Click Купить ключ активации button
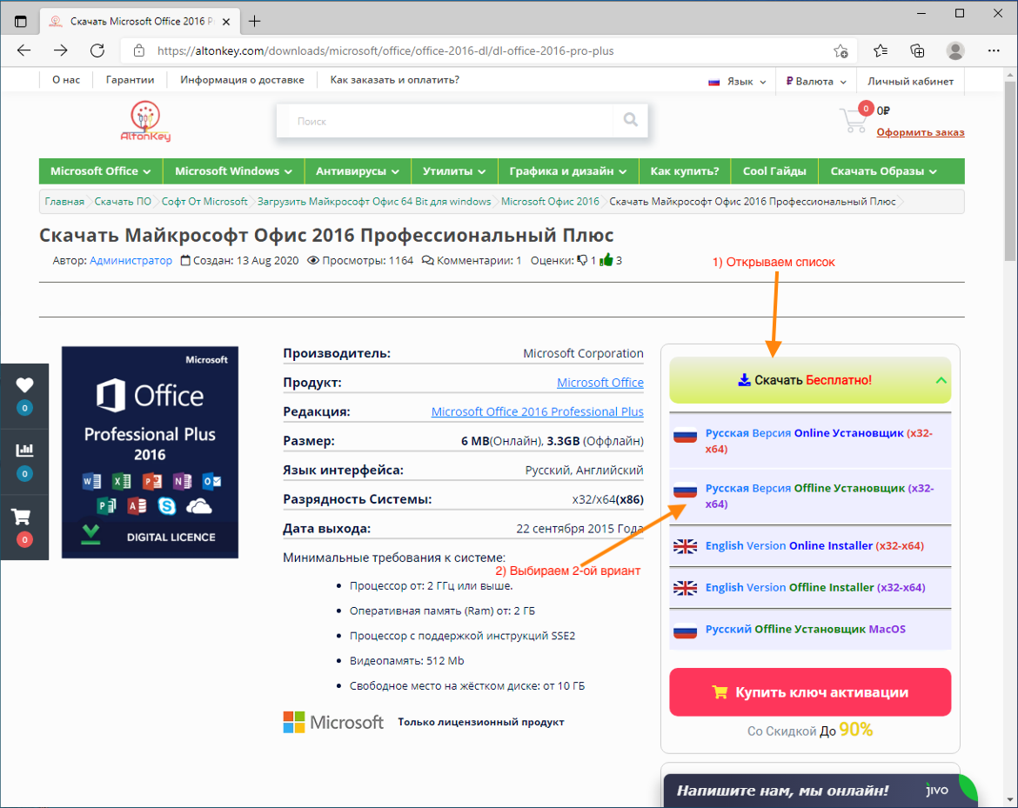Image resolution: width=1018 pixels, height=808 pixels. (x=810, y=692)
